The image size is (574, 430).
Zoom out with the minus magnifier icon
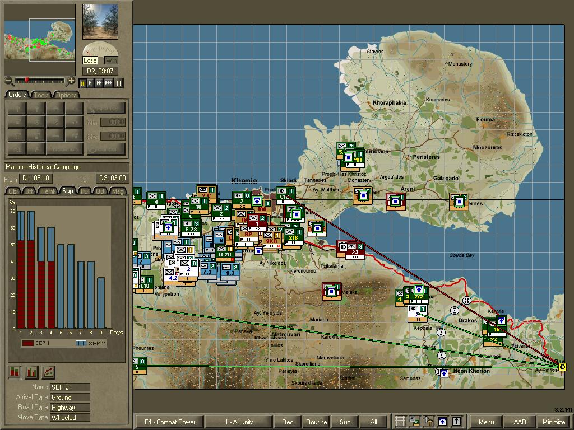(9, 81)
